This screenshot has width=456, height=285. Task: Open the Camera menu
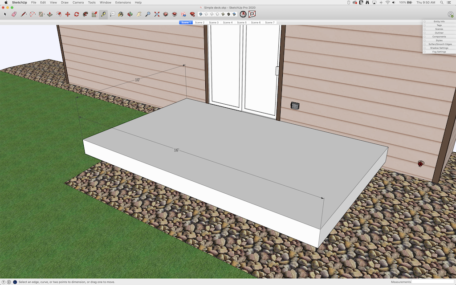point(78,3)
